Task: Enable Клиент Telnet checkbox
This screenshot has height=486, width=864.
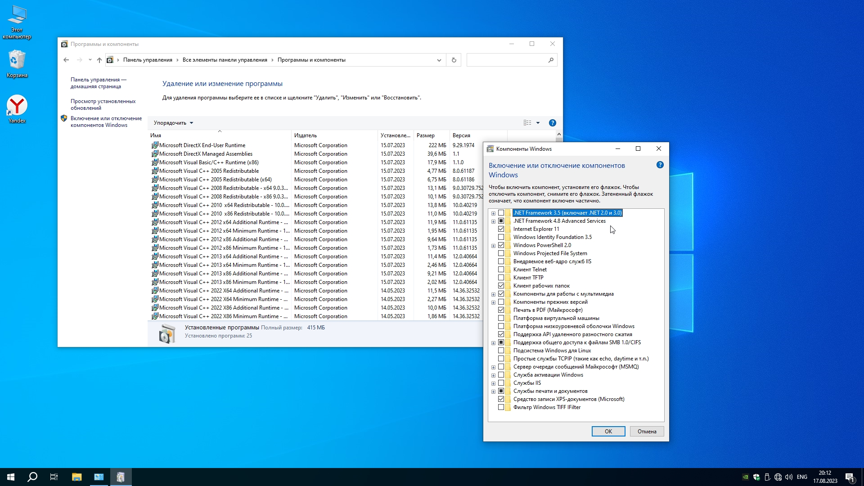Action: [501, 270]
